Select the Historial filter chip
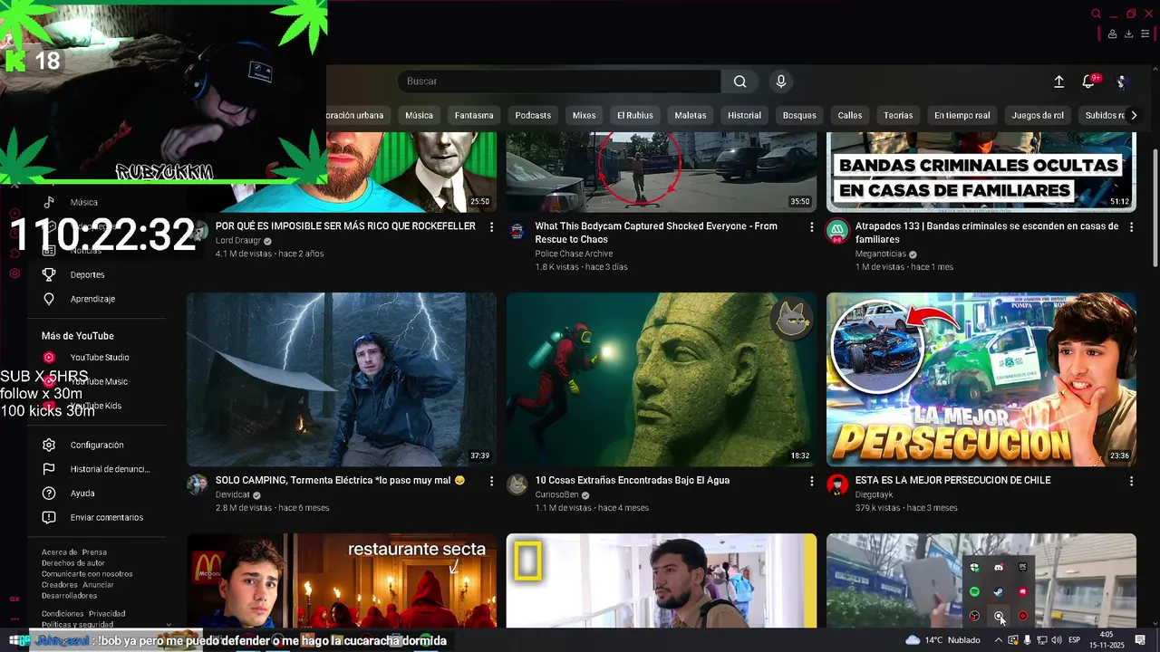The height and width of the screenshot is (652, 1160). (744, 115)
